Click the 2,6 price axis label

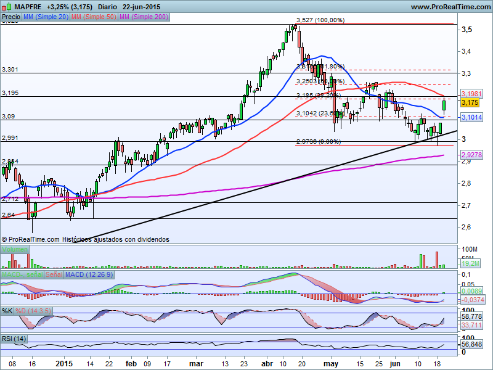[x=466, y=227]
